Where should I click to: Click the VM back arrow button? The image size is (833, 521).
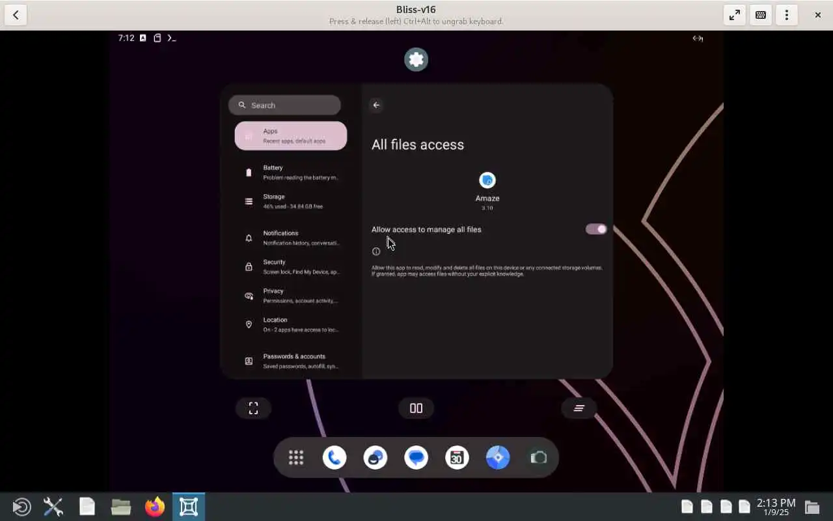(16, 15)
